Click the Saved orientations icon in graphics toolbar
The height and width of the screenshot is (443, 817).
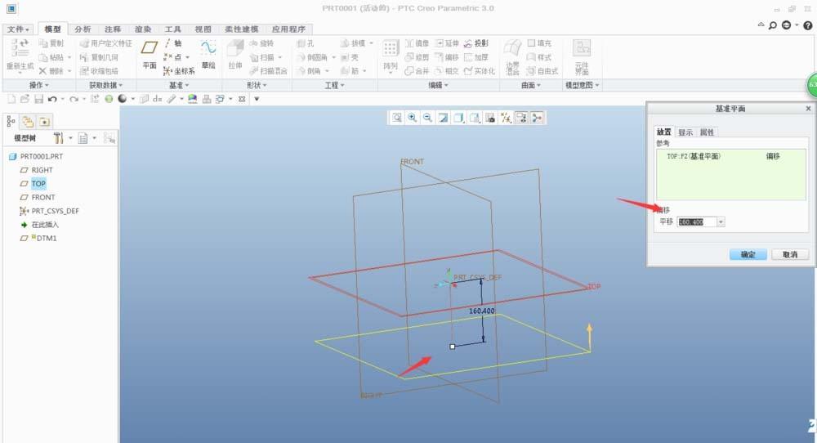pyautogui.click(x=475, y=118)
